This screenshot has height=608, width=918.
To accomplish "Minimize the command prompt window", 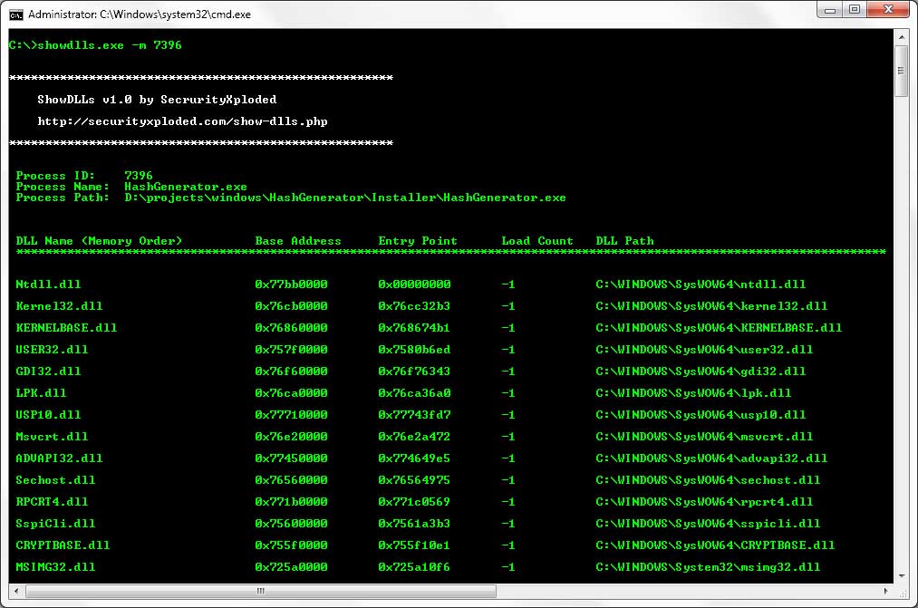I will tap(830, 10).
